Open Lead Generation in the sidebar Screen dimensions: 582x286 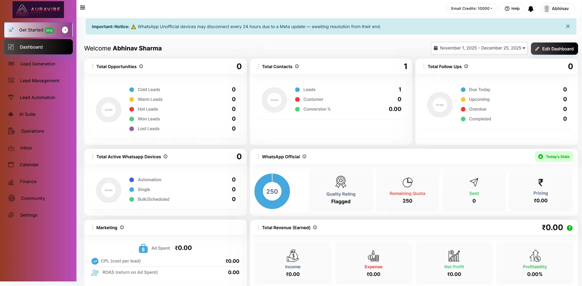(38, 64)
